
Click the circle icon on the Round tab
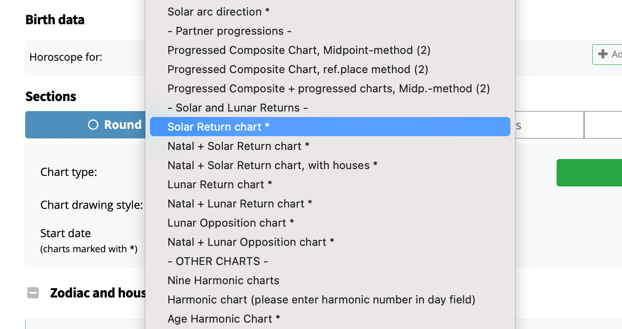93,124
